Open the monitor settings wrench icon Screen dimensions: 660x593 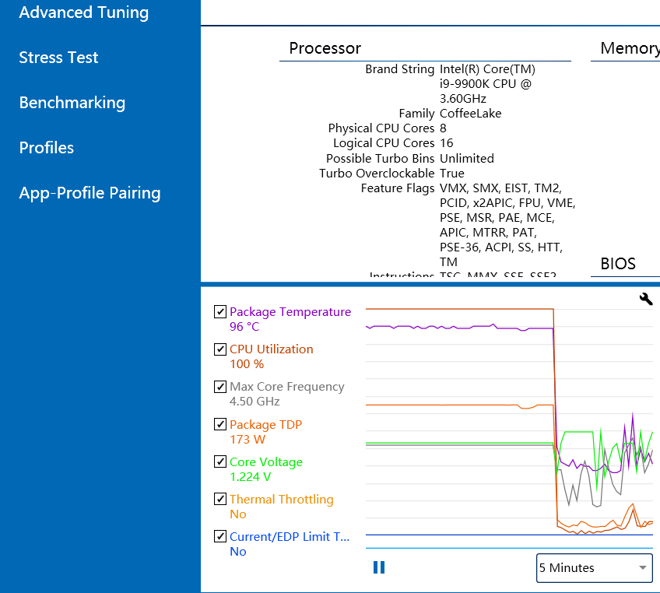(x=646, y=299)
